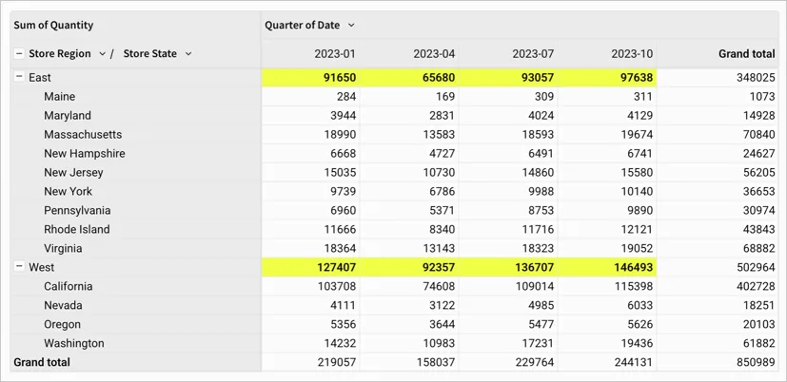Click highlighted East cell 91650
The width and height of the screenshot is (787, 382).
coord(310,78)
